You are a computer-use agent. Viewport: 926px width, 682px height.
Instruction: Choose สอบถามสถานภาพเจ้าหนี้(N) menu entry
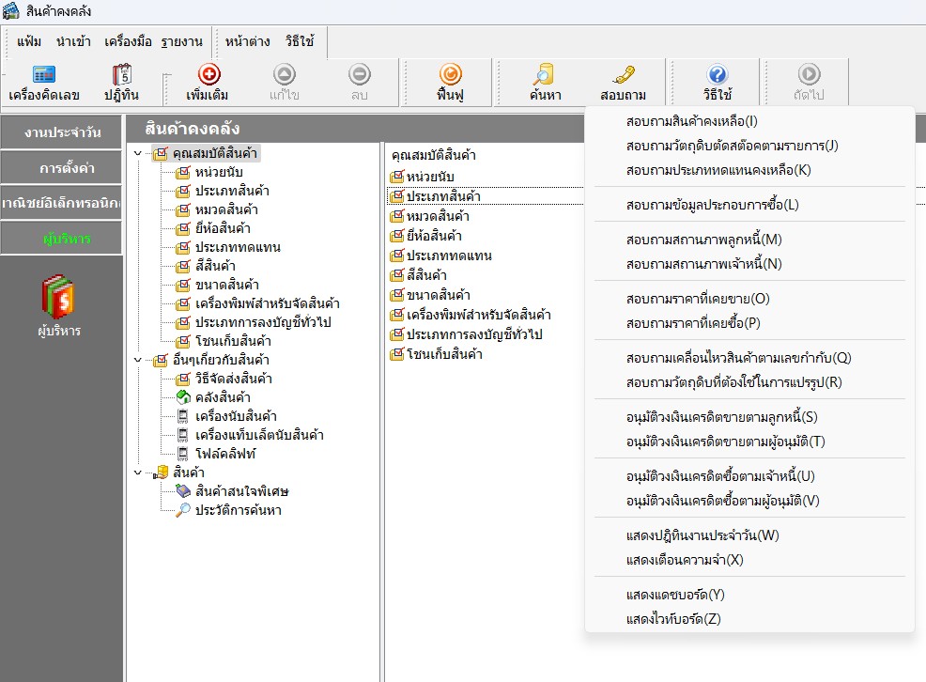tap(749, 264)
